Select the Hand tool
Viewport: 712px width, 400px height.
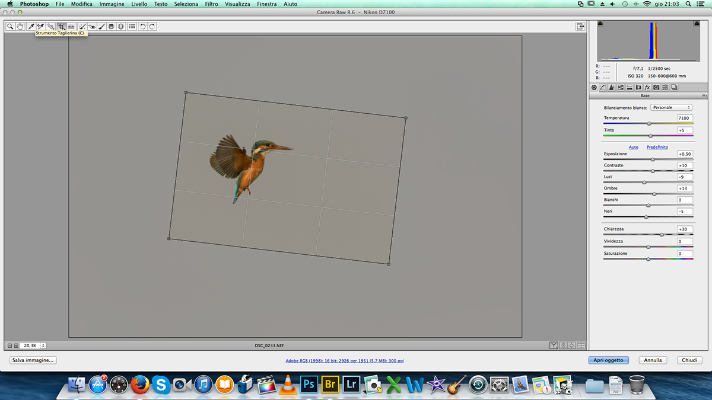click(x=20, y=27)
